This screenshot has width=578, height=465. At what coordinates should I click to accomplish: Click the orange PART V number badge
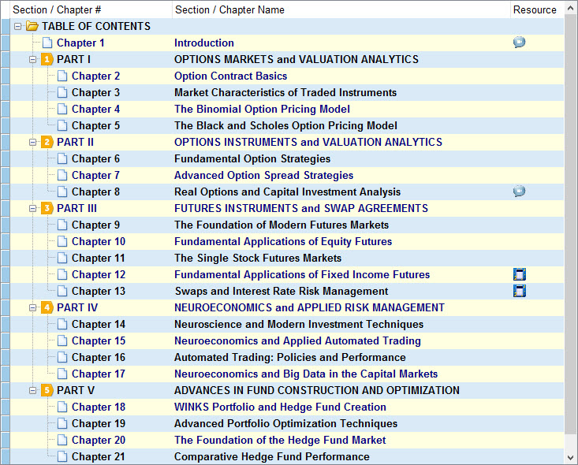point(47,390)
